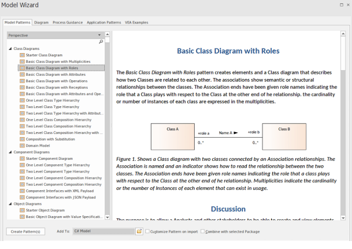Click icon beside Basic Class Diagram with Operations

22,81
